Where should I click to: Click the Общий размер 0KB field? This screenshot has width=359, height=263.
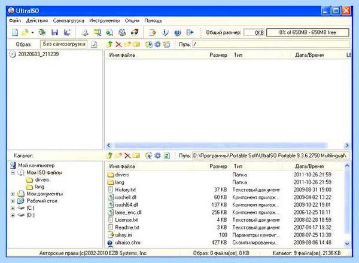coord(254,32)
